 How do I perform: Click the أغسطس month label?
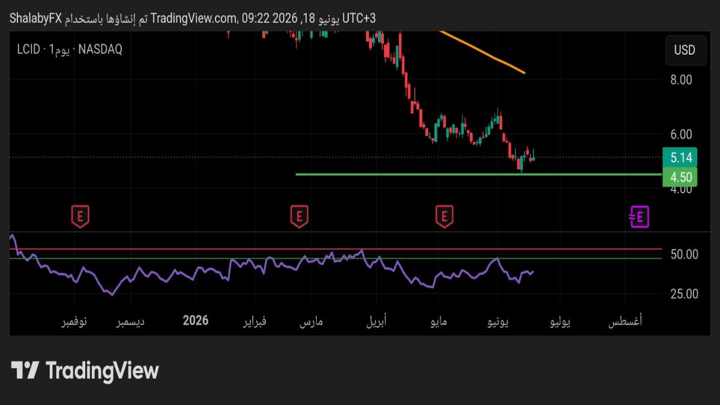pyautogui.click(x=625, y=322)
